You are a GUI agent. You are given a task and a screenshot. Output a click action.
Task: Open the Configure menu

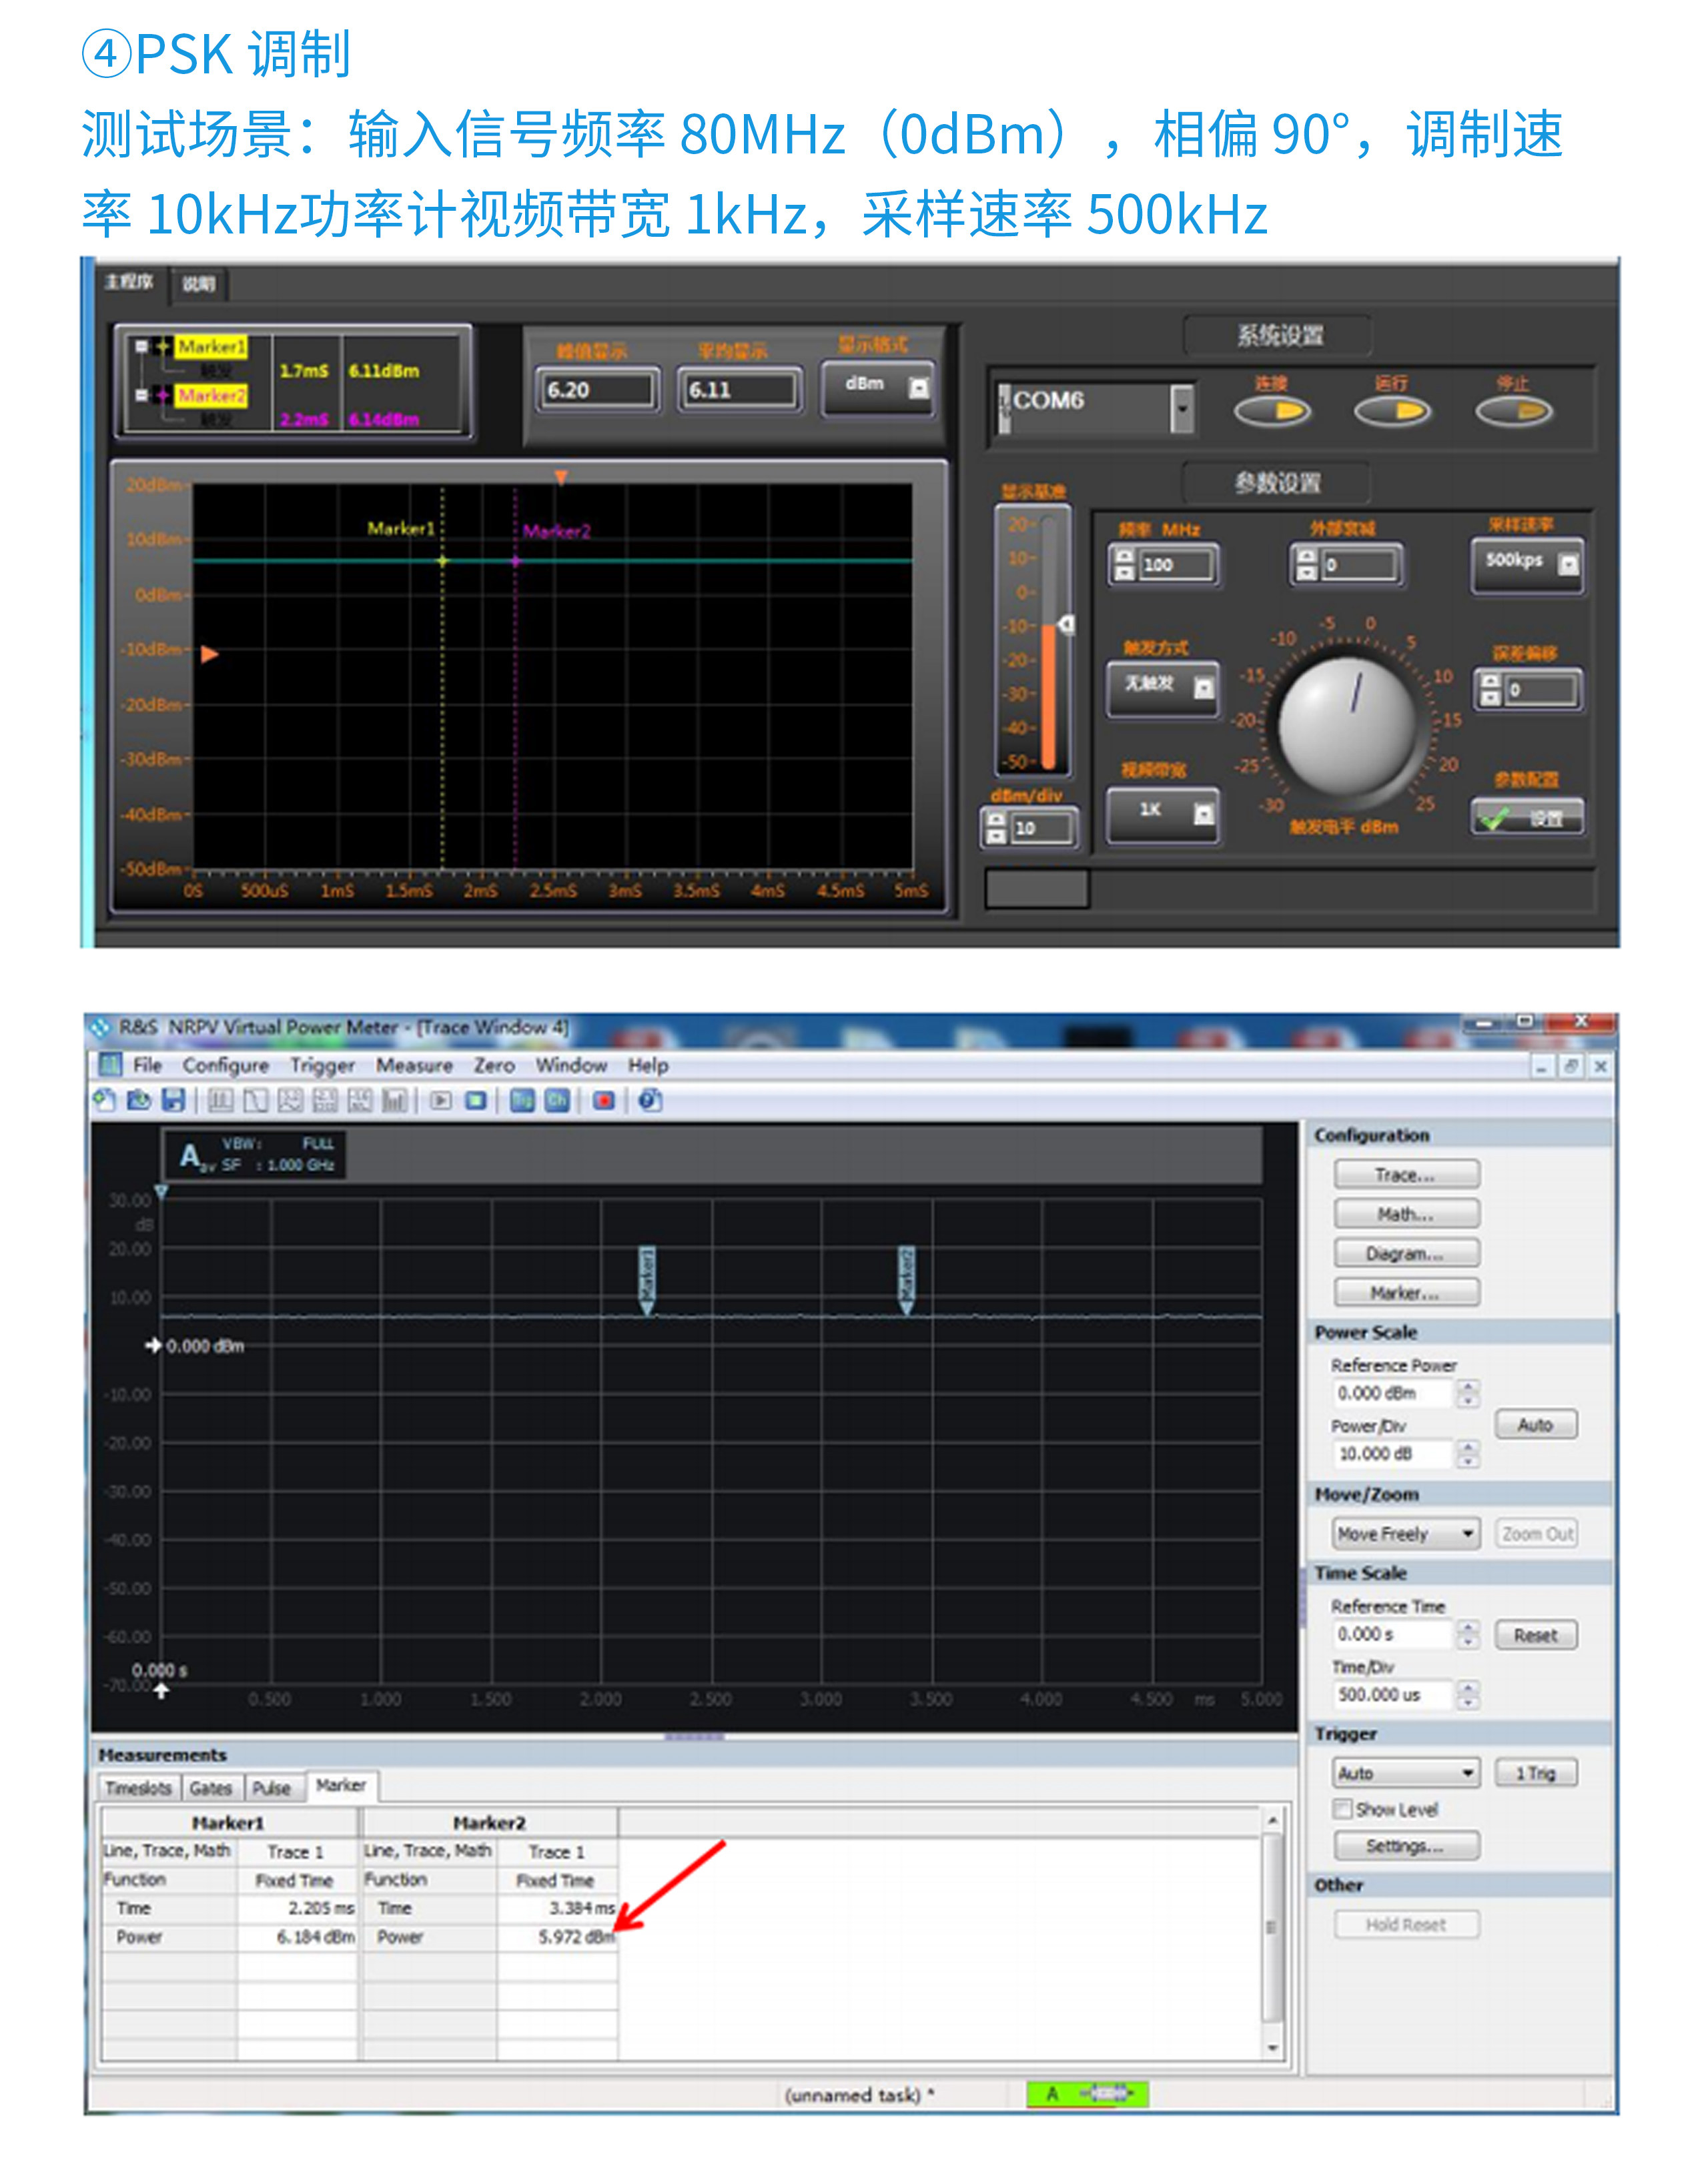click(226, 1065)
